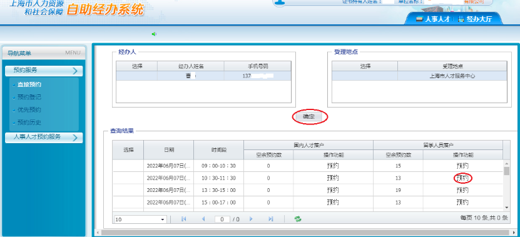Open 预约历史 in the navigation menu
Image resolution: width=520 pixels, height=237 pixels.
29,123
